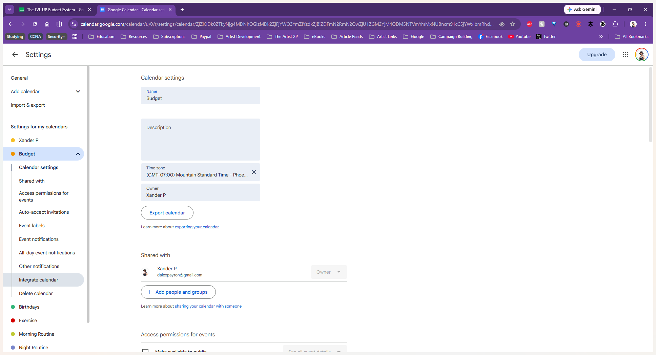Click into the Description text area

(201, 140)
